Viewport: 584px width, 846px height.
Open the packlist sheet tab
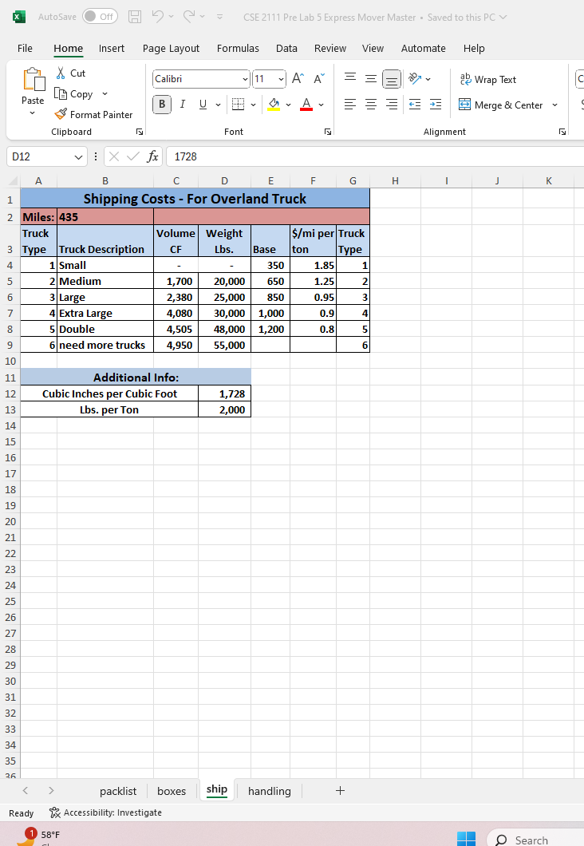(118, 791)
